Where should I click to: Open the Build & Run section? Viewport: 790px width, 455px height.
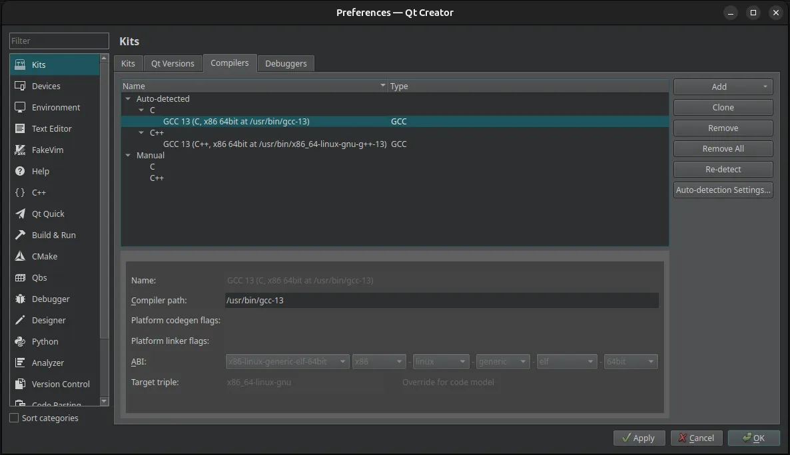[x=52, y=235]
